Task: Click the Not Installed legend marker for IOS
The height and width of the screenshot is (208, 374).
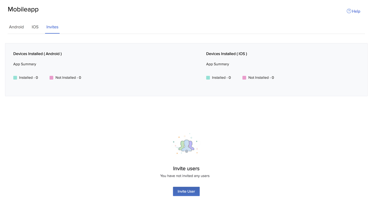Action: coord(244,77)
